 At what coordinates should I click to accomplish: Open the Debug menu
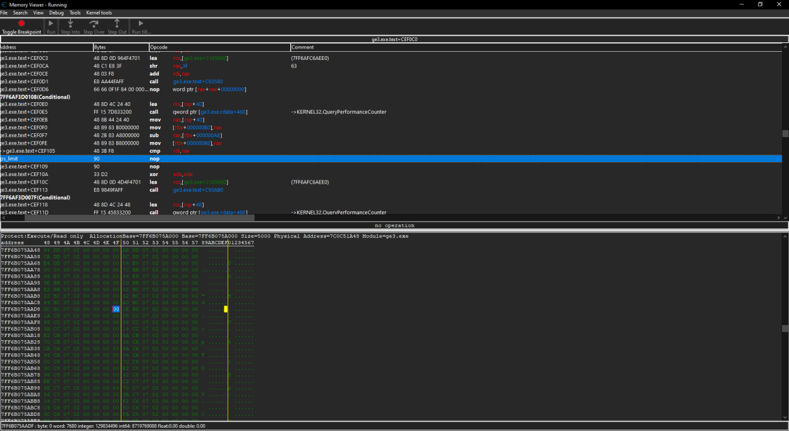click(x=56, y=13)
